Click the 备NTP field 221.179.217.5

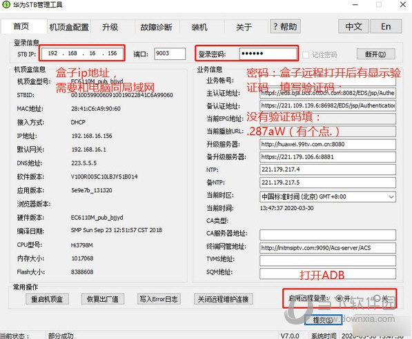pos(328,183)
